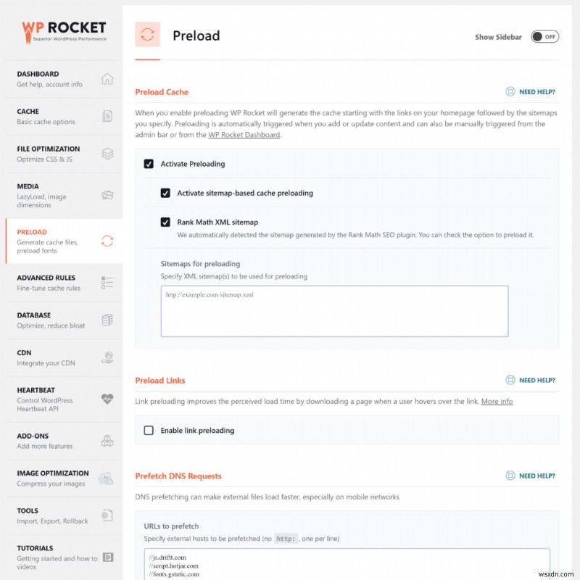
Task: Click the Preload Cache help lifebuoy icon
Action: 510,92
